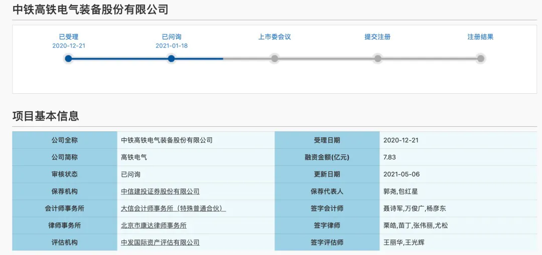Click the 受理日期 label cell

pyautogui.click(x=327, y=140)
